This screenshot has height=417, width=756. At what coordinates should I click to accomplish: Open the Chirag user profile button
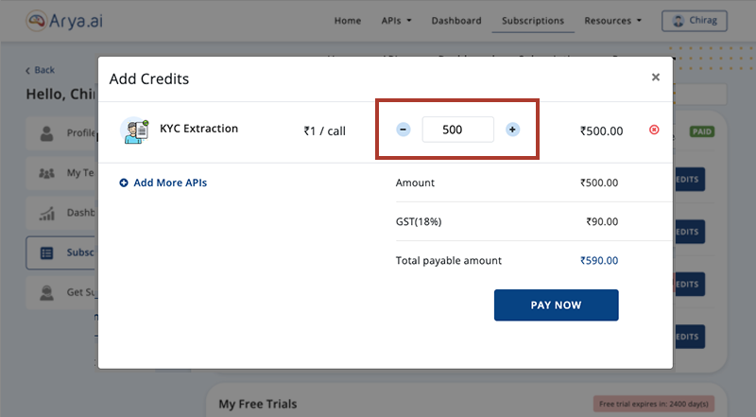pyautogui.click(x=695, y=21)
